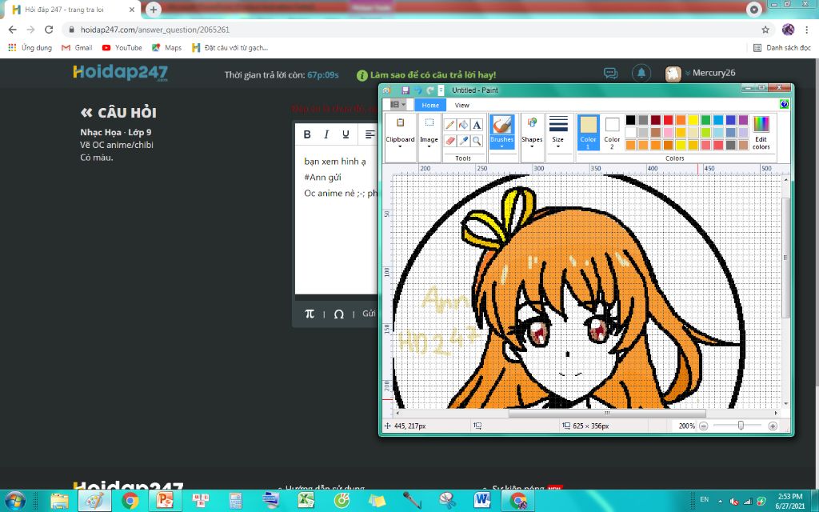
Task: Click the Italic button in answer editor
Action: 326,134
